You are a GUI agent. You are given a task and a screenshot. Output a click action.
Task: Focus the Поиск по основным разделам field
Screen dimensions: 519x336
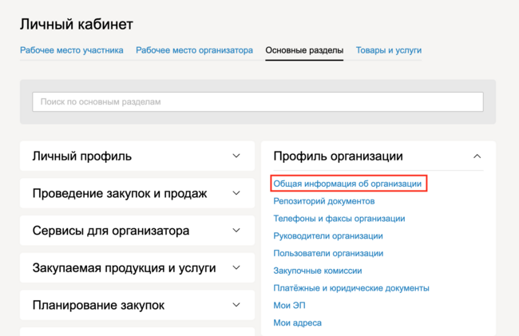(258, 102)
